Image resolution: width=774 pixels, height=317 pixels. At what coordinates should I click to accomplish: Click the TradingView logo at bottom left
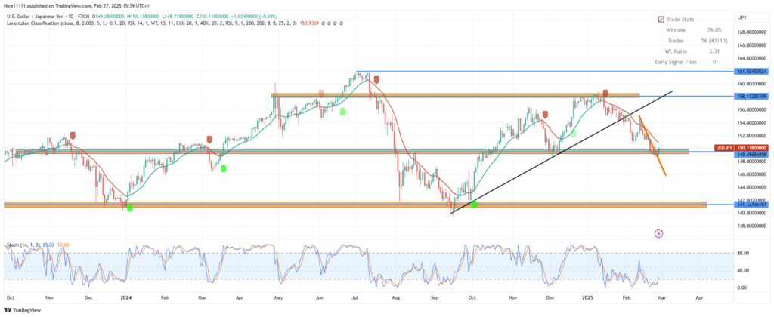click(x=20, y=310)
